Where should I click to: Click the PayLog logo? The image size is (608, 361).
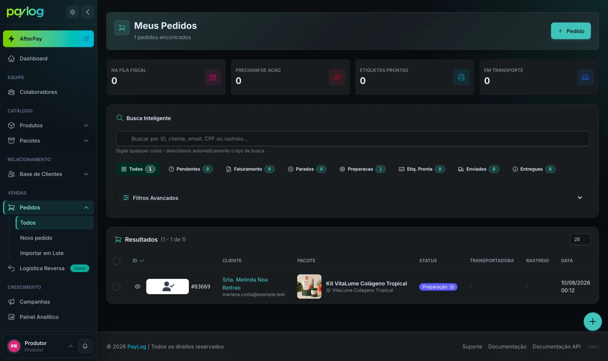point(25,12)
